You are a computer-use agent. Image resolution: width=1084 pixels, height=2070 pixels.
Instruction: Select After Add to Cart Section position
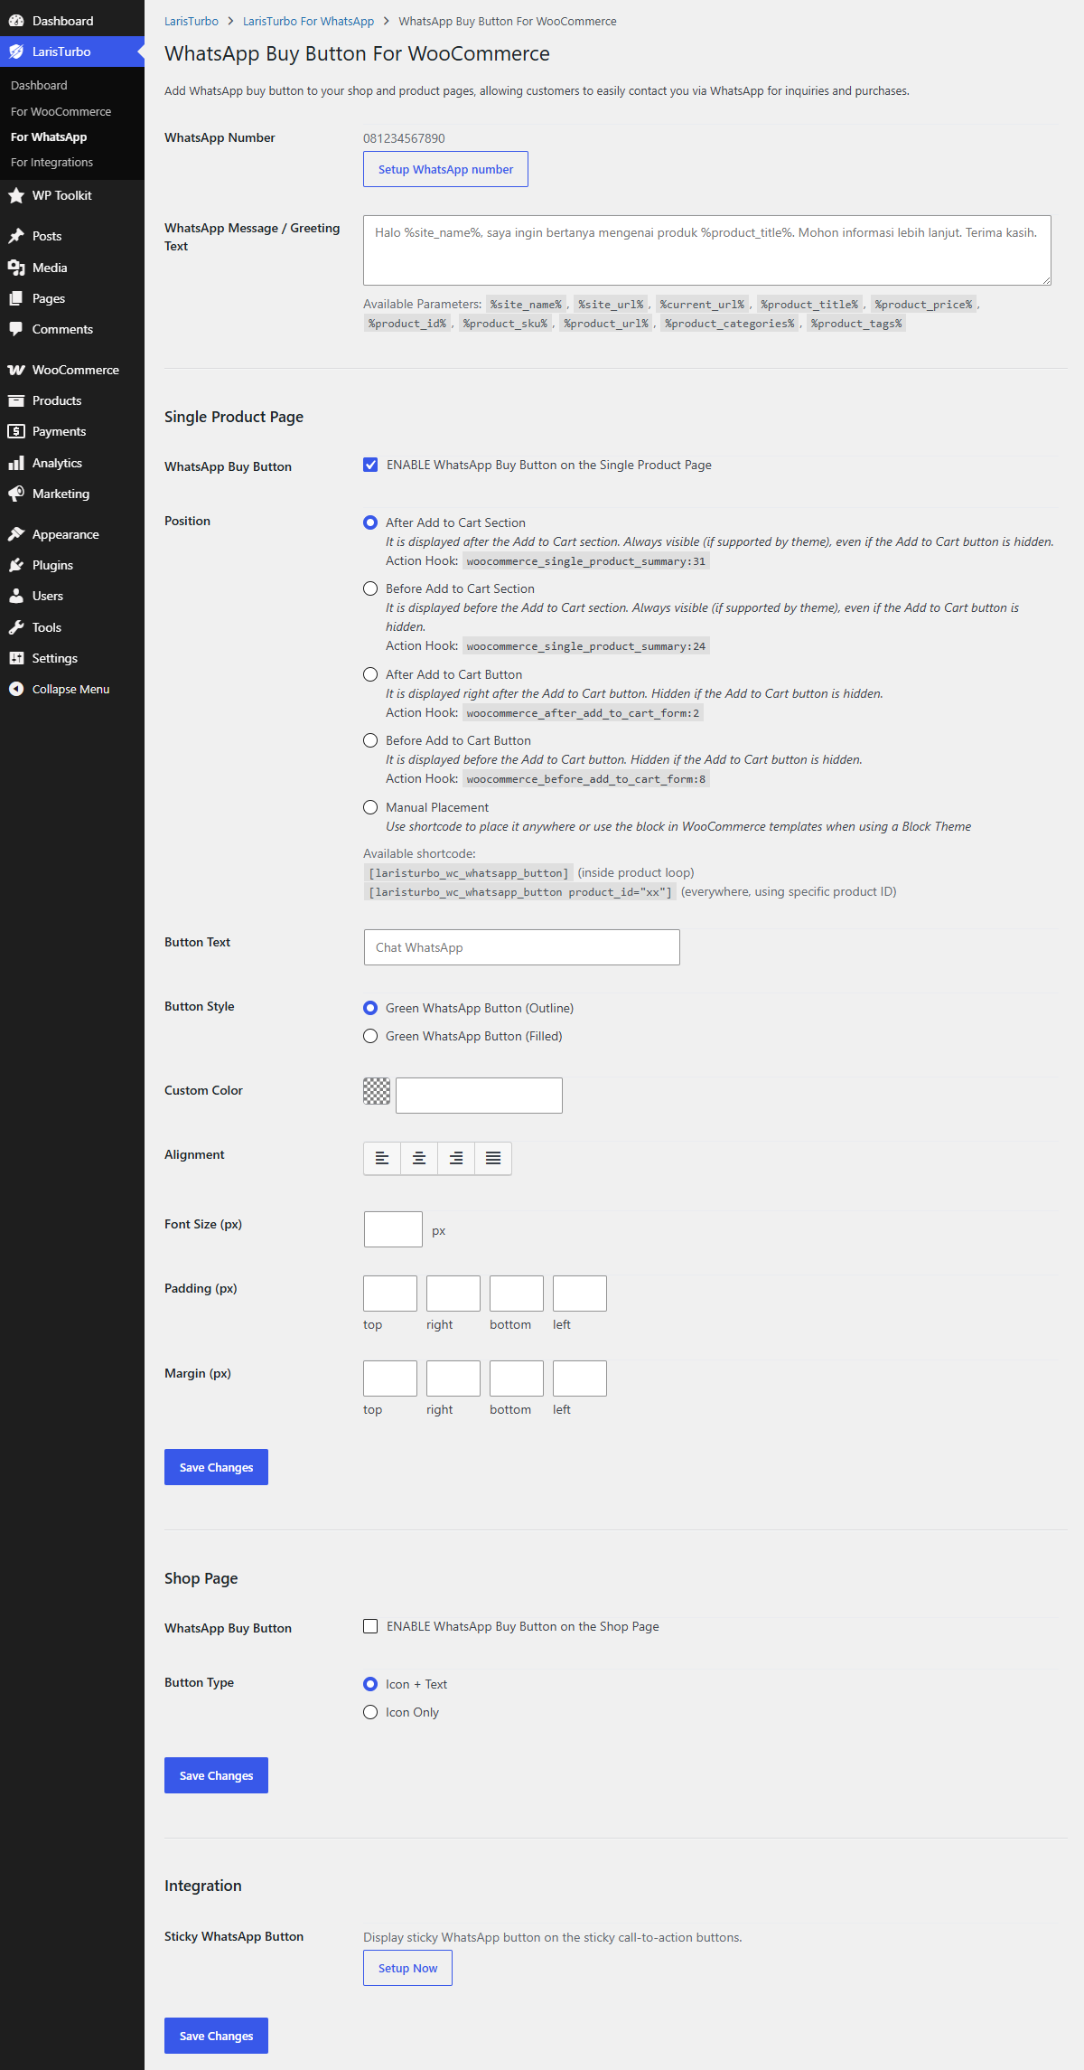point(370,522)
